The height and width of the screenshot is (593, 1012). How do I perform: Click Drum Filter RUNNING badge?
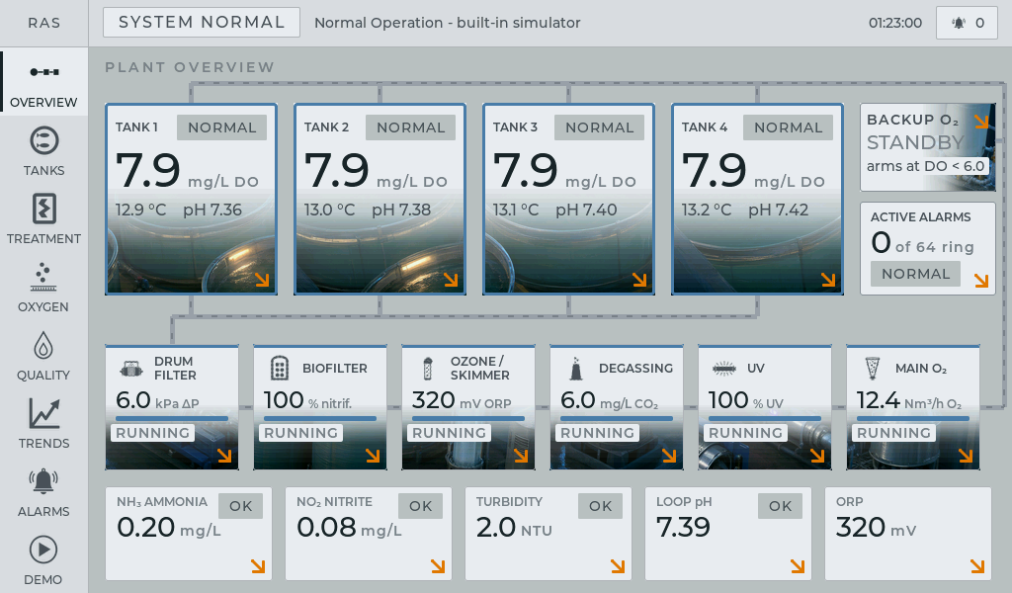click(153, 433)
